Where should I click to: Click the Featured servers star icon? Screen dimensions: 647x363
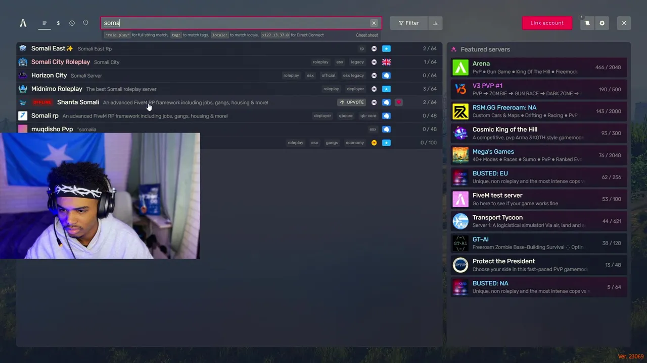click(x=454, y=49)
